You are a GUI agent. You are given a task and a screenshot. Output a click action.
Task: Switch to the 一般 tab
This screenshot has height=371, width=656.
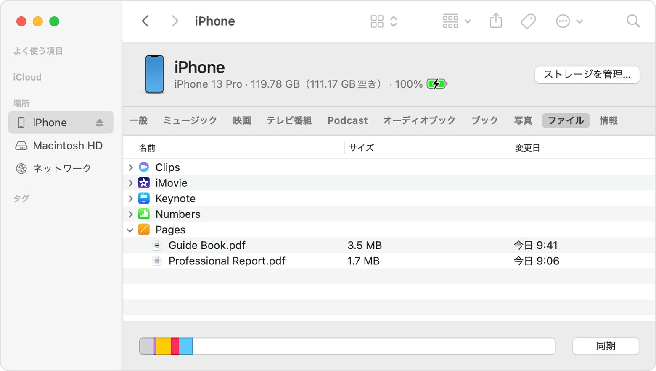point(138,121)
